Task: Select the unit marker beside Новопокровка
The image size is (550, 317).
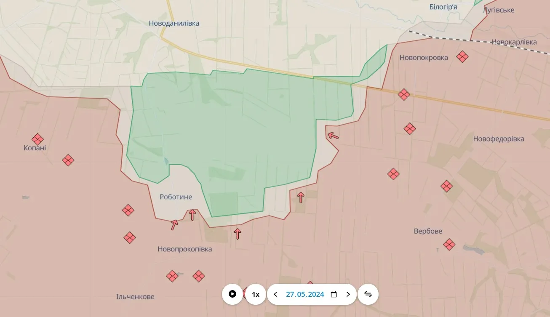Action: pyautogui.click(x=462, y=56)
